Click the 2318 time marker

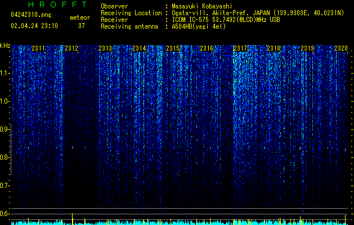click(274, 48)
